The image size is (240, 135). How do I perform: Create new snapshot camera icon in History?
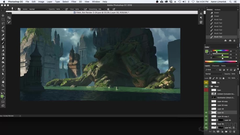pos(230,41)
